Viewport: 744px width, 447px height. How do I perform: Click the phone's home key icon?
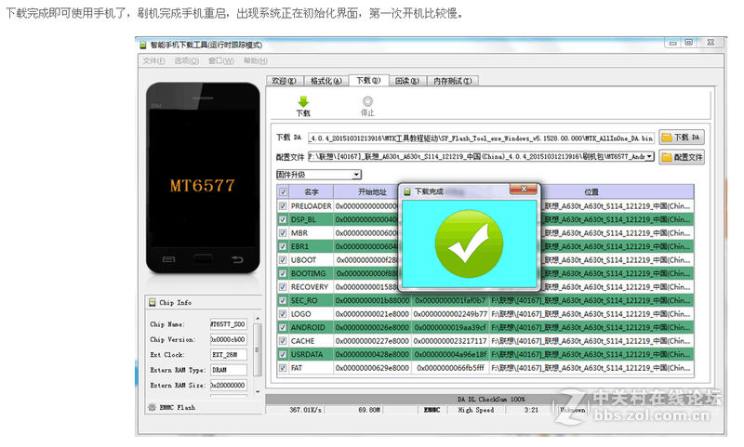point(203,259)
